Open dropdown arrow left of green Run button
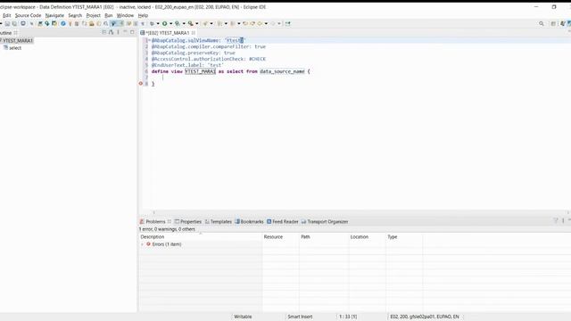 [x=158, y=24]
